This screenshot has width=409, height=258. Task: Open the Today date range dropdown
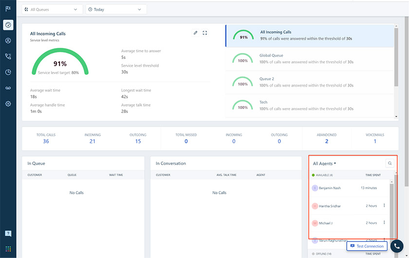pyautogui.click(x=116, y=9)
